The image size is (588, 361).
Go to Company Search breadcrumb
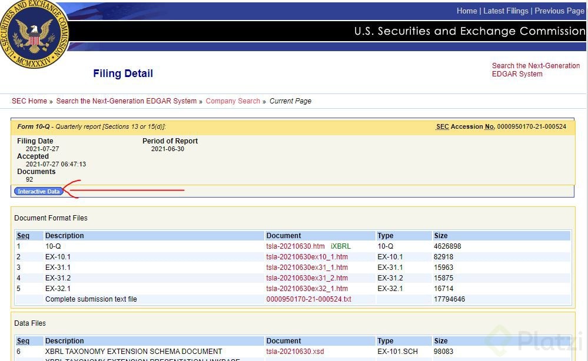[x=233, y=101]
